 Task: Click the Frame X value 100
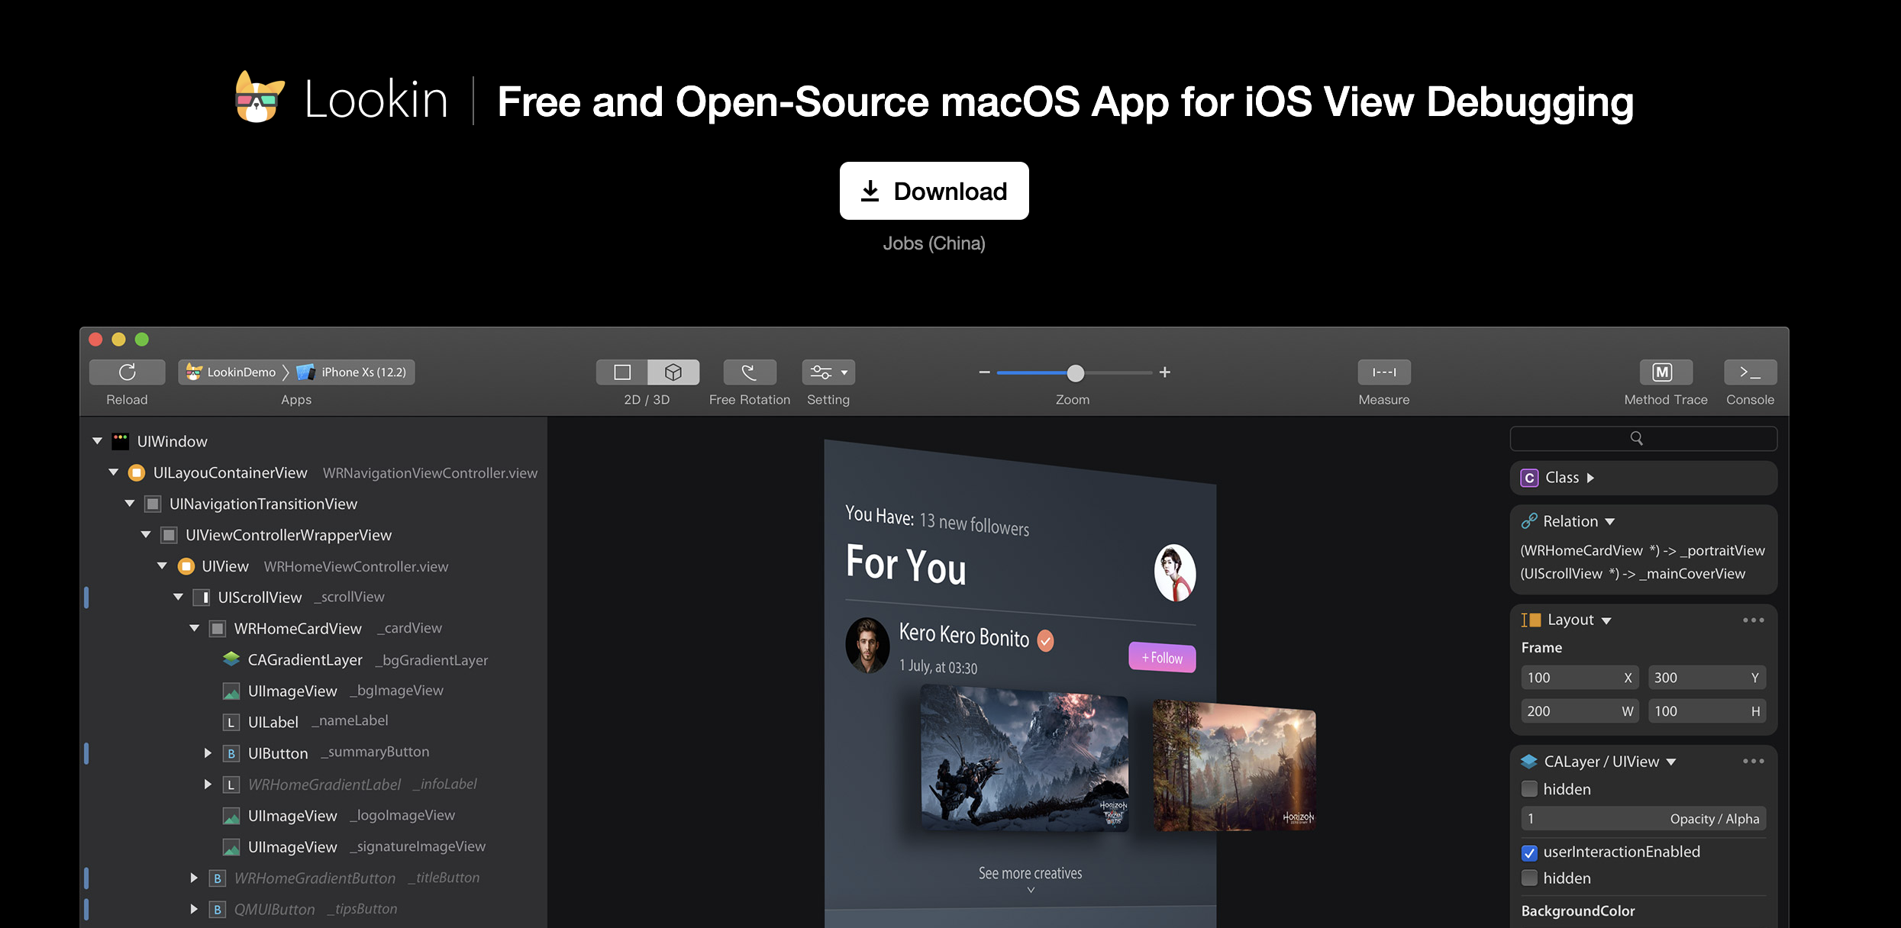1579,678
